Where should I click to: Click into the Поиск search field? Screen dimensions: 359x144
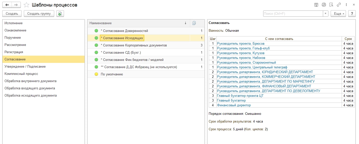[293, 14]
